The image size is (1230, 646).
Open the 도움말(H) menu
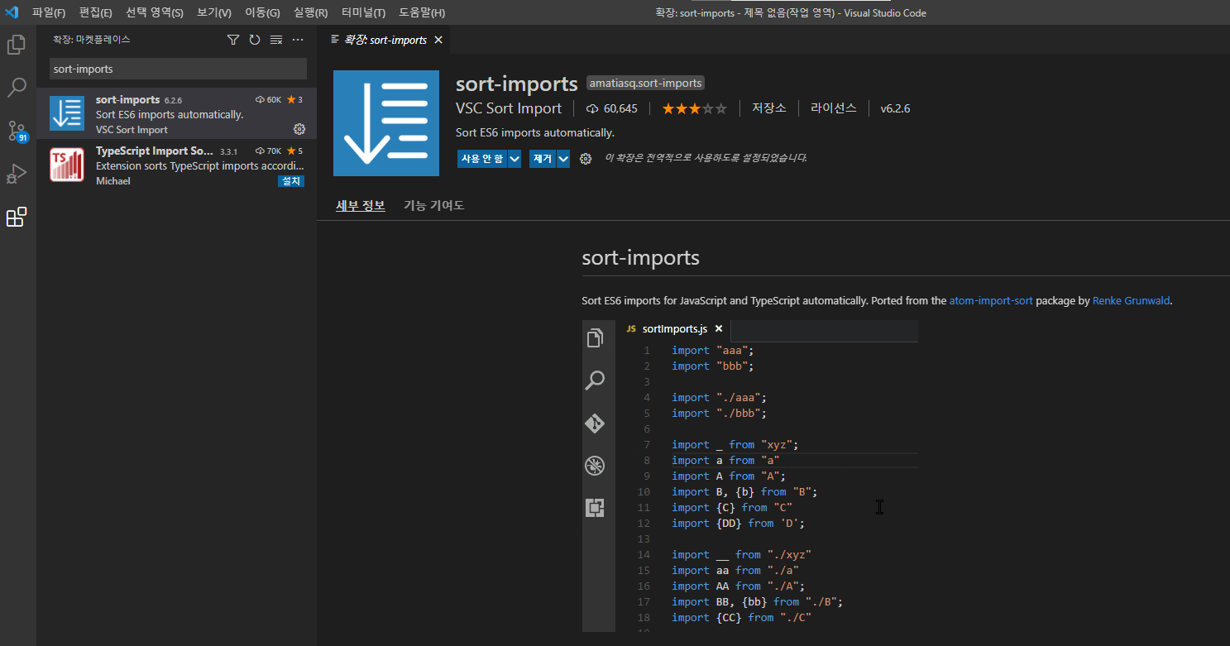tap(422, 12)
